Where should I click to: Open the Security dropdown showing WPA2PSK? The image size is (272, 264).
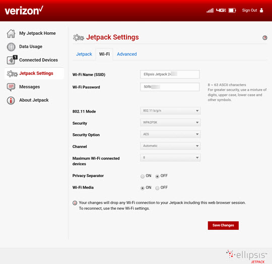tap(170, 123)
